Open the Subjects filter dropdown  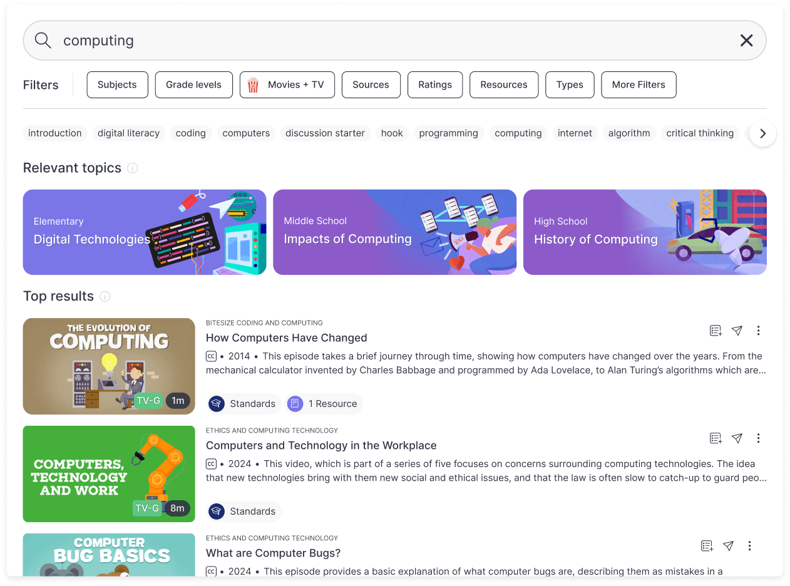pyautogui.click(x=117, y=85)
